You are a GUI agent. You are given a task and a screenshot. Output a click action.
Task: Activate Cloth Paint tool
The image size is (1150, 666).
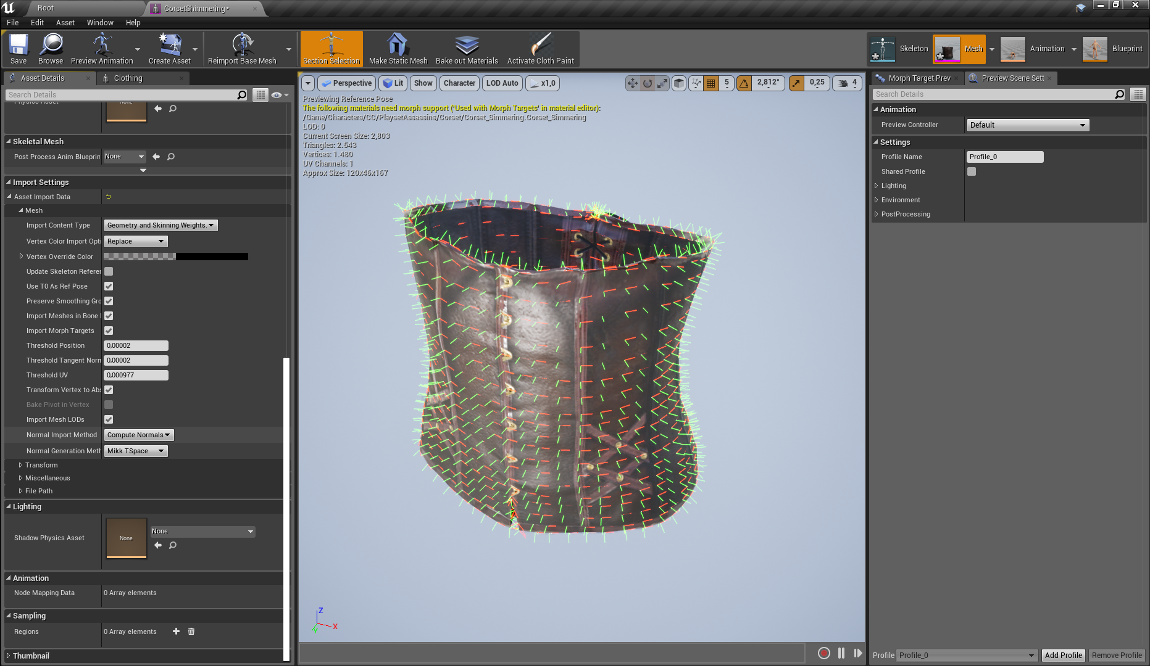click(540, 49)
